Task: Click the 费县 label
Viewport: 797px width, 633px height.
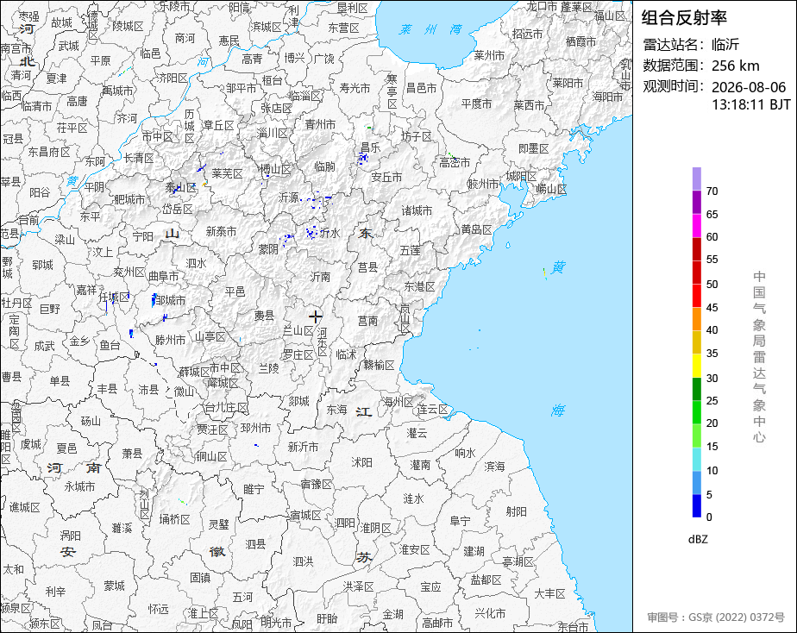Action: tap(264, 316)
